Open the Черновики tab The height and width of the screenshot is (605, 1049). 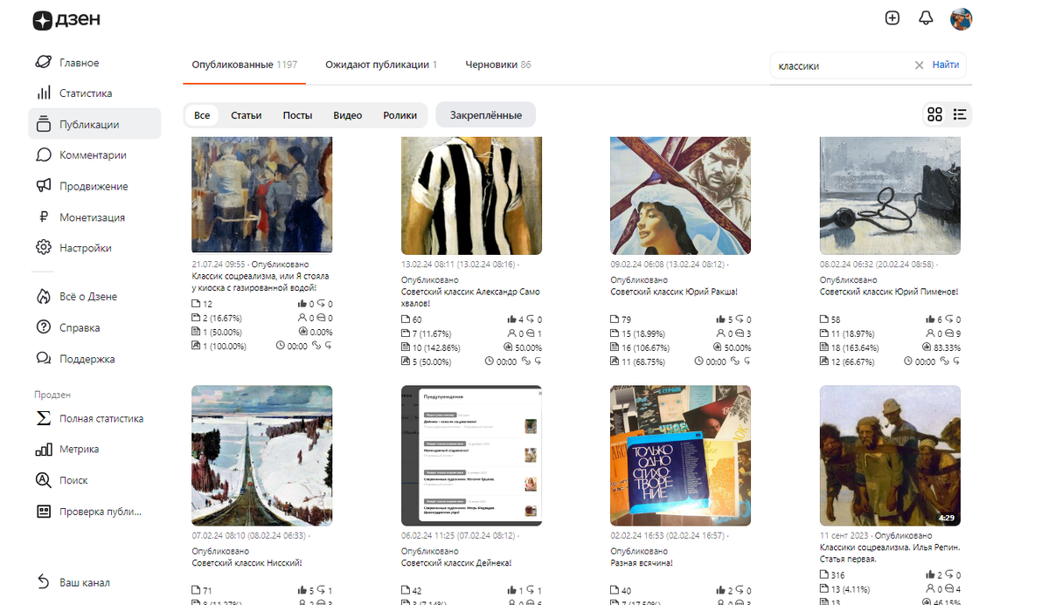(498, 65)
